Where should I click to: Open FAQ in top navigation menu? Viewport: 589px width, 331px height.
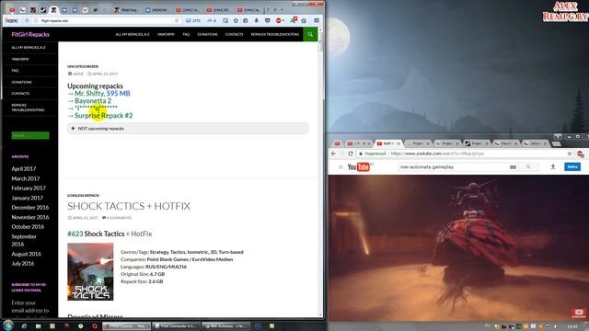[186, 34]
